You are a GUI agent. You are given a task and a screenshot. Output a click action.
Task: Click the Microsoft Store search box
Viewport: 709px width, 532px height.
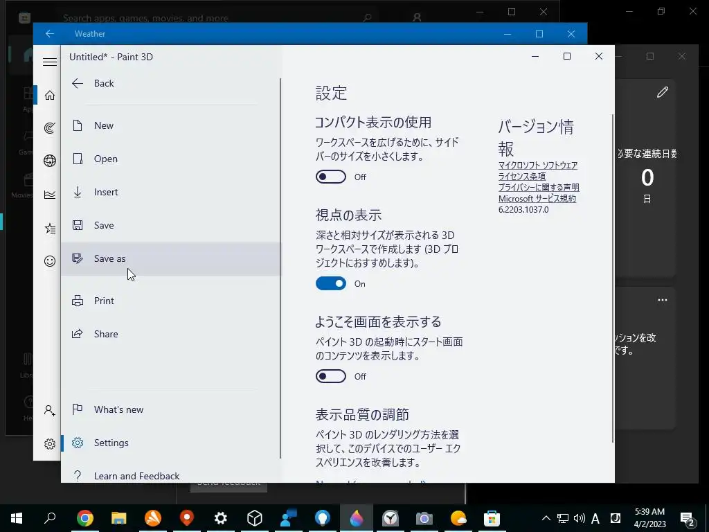pos(217,18)
